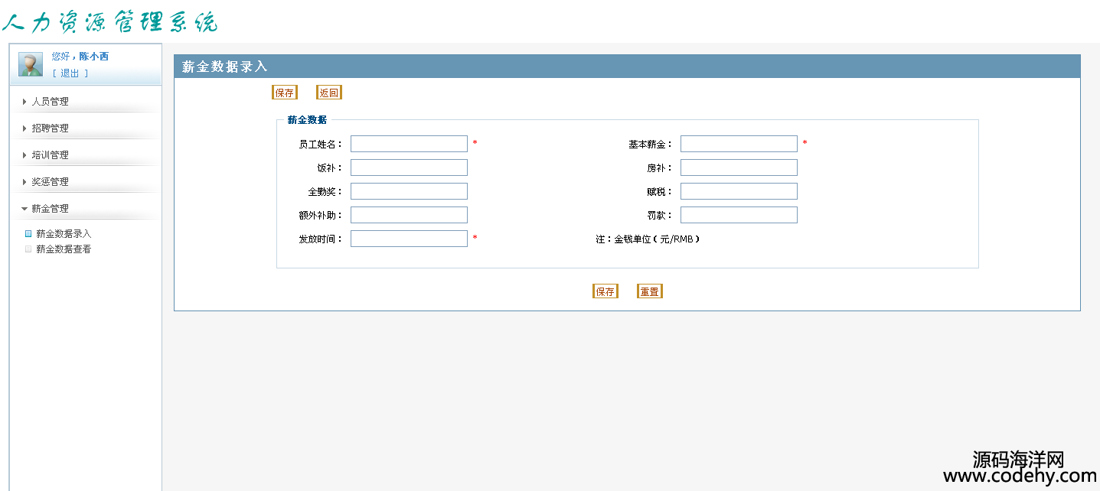
Task: Click the 退出 logout link
Action: (x=70, y=73)
